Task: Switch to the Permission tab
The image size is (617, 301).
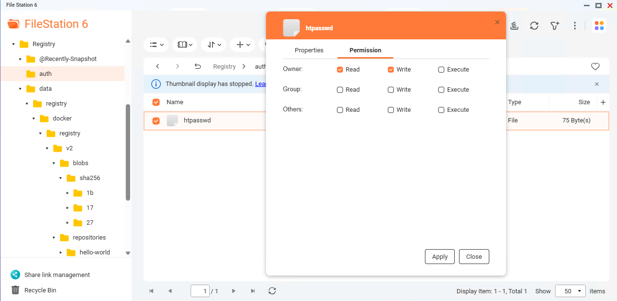Action: pyautogui.click(x=365, y=50)
